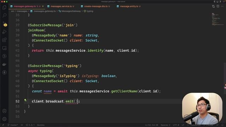Screen dimensions: 226x127
Task: Click the minimap code overview
Action: (218, 19)
